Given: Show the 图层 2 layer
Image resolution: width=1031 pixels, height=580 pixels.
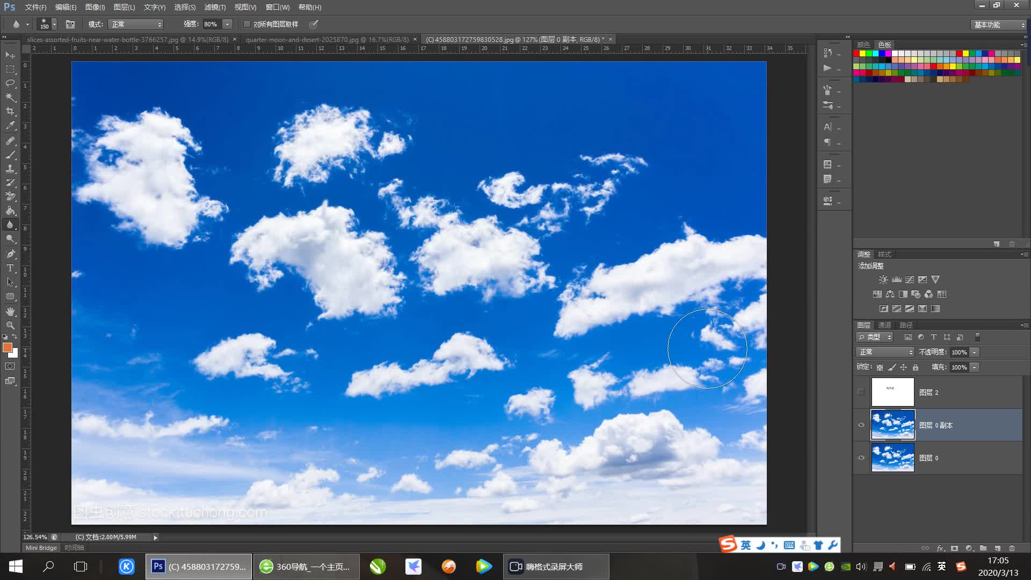Looking at the screenshot, I should (x=861, y=392).
